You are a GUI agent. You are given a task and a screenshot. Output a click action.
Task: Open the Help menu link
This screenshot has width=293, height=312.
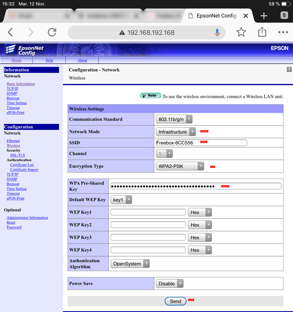click(49, 60)
